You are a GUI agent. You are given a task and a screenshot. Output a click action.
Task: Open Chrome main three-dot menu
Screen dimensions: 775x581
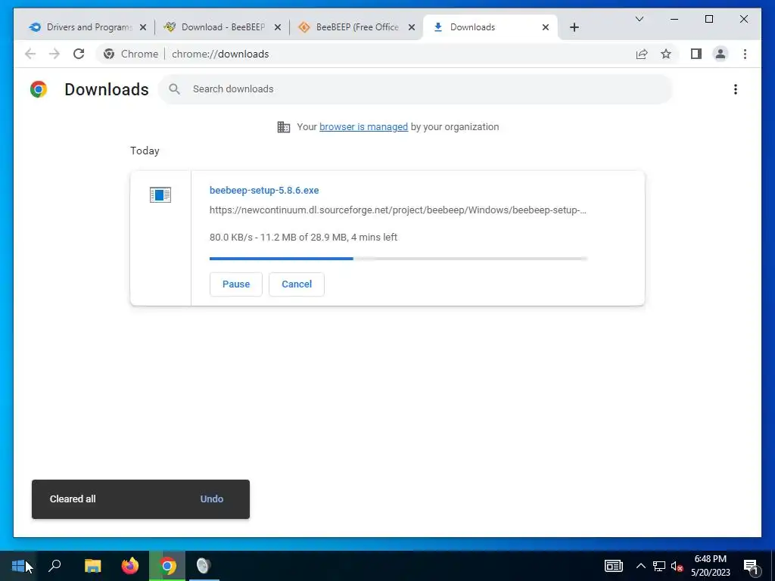745,54
